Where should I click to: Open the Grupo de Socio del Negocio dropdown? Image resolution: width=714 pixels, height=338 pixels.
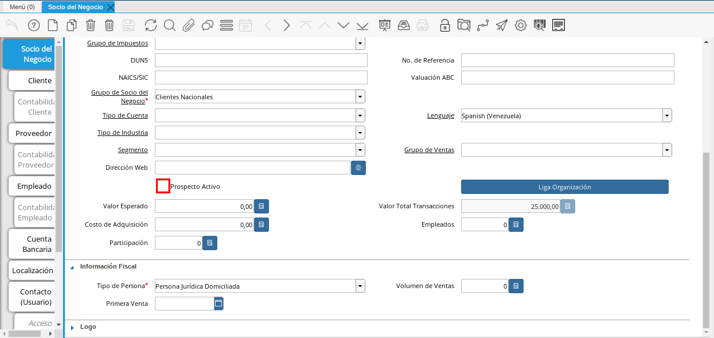click(360, 97)
